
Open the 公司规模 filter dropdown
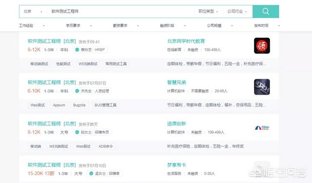(x=220, y=25)
